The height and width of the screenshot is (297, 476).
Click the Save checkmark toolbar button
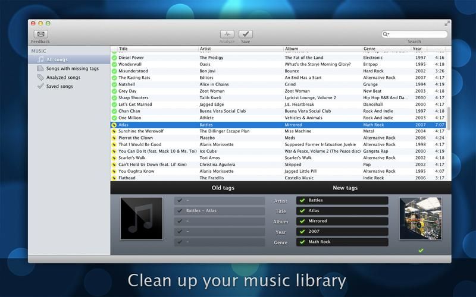tap(246, 34)
